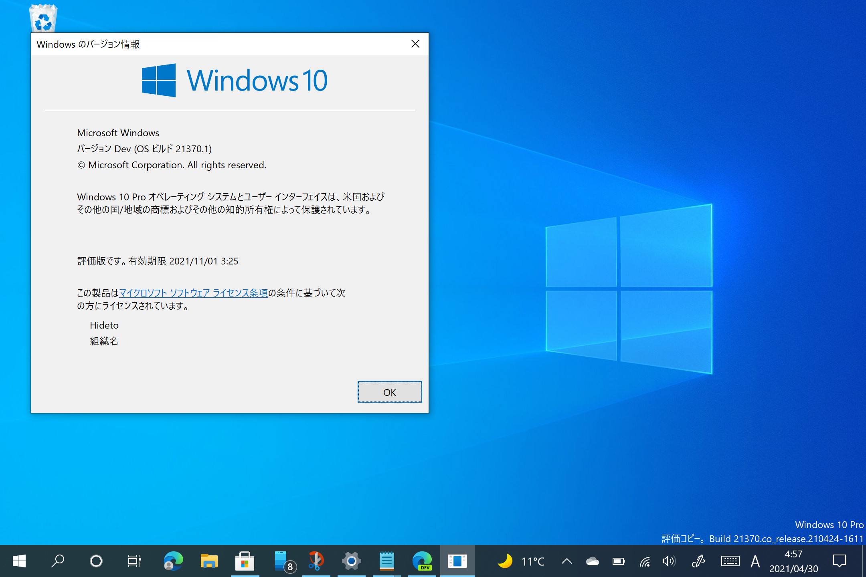Open Task View
The image size is (866, 577).
click(134, 561)
